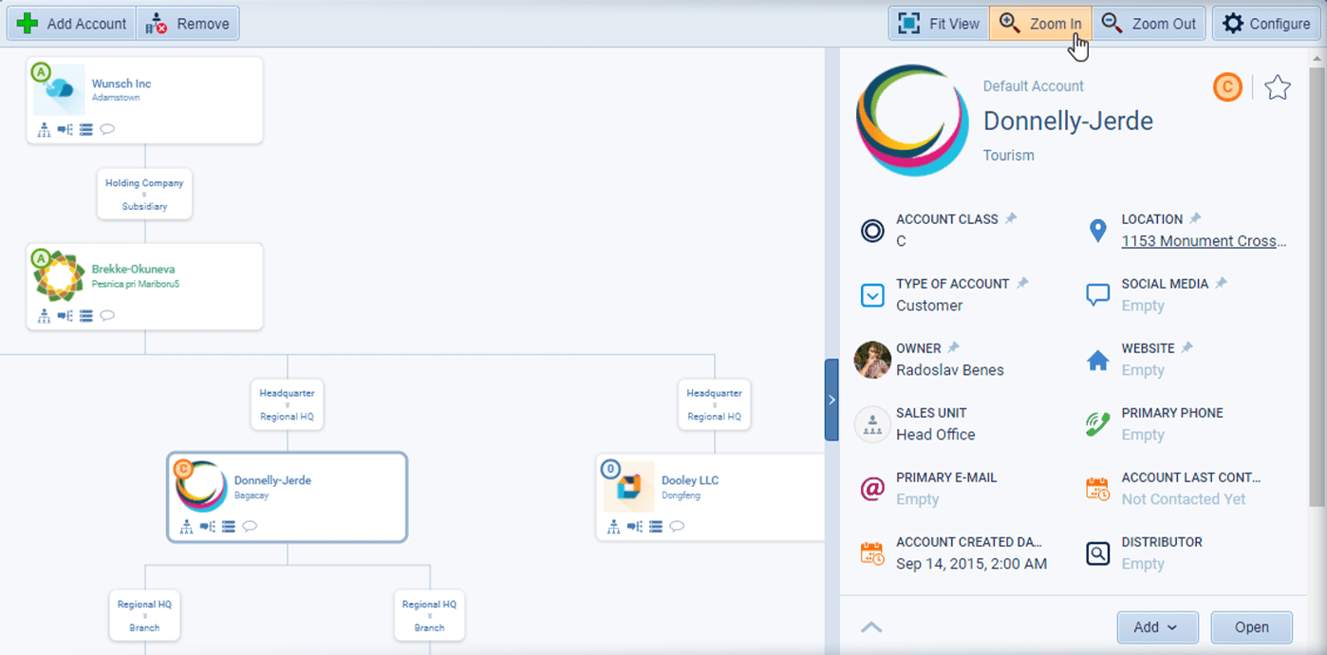1327x655 pixels.
Task: Click the Open button
Action: click(x=1251, y=627)
